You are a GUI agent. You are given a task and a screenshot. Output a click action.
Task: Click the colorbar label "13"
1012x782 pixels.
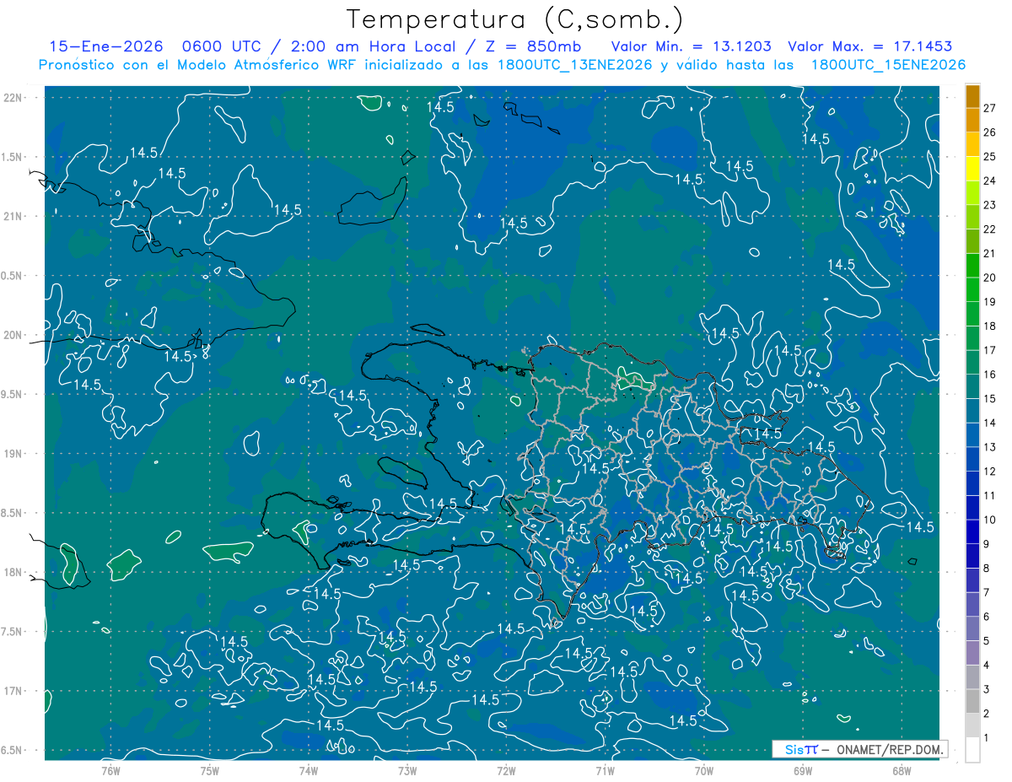click(990, 447)
